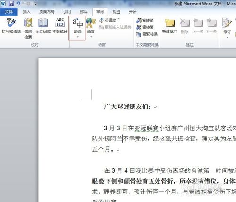The height and width of the screenshot is (202, 236).
Task: Click the text 五个月。
Action: [103, 149]
